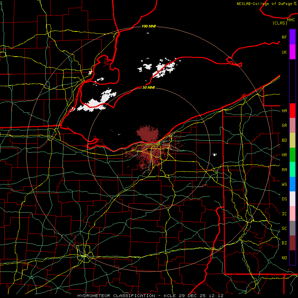Click the 'BI' legend label
Screen dimensions: 298x298
click(x=284, y=243)
